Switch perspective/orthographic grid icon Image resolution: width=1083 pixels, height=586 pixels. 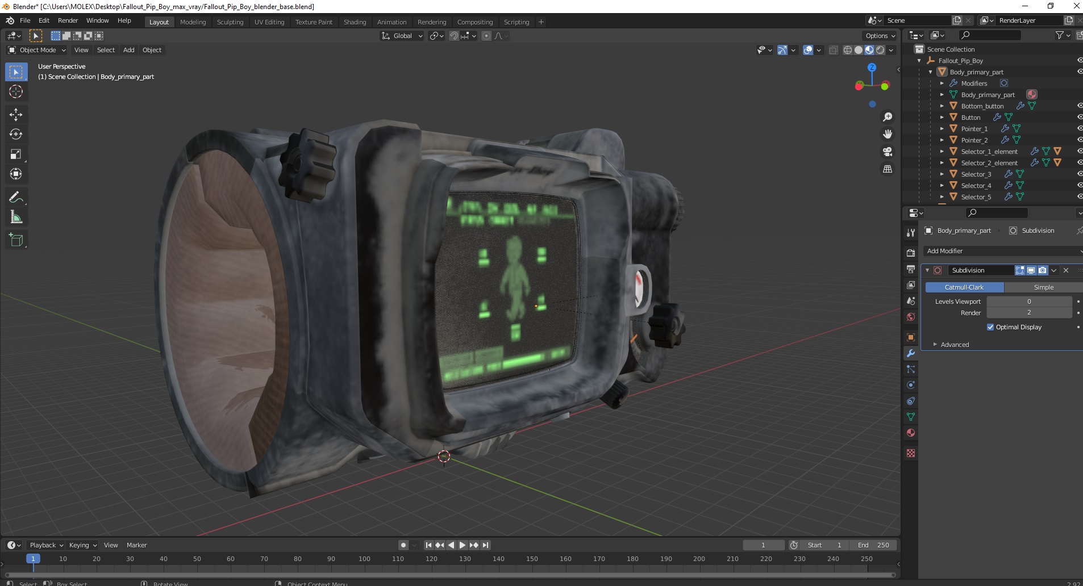888,169
